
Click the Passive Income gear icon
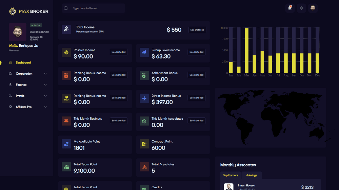66,53
